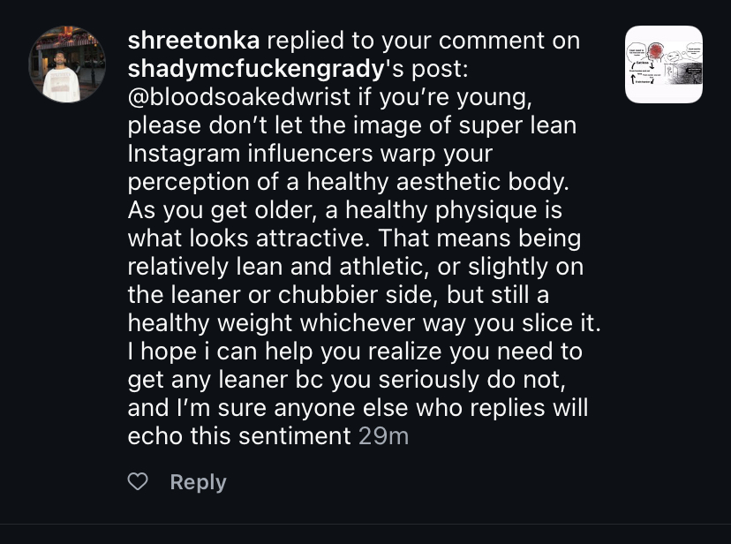The height and width of the screenshot is (544, 731).
Task: Visit shadymcfuckengrady's profile link
Action: pos(255,68)
